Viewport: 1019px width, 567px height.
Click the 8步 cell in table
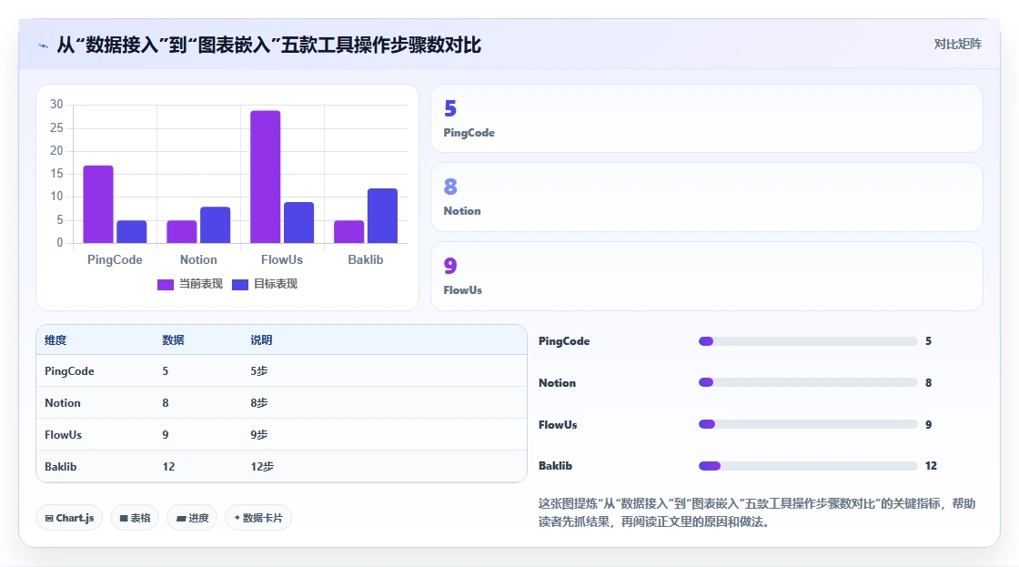(x=258, y=403)
